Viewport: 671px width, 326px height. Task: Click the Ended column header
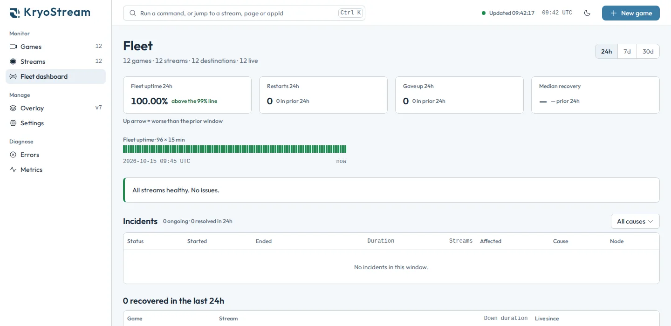point(264,241)
